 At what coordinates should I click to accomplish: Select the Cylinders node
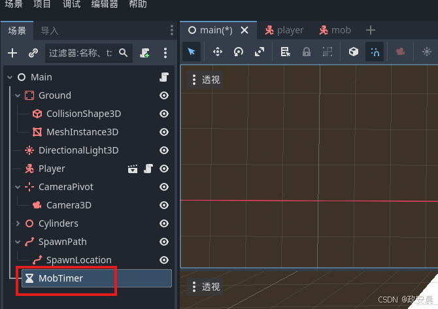coord(58,223)
